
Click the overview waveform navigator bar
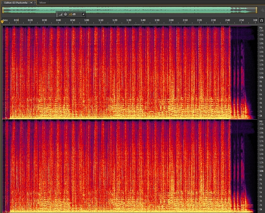coord(130,10)
